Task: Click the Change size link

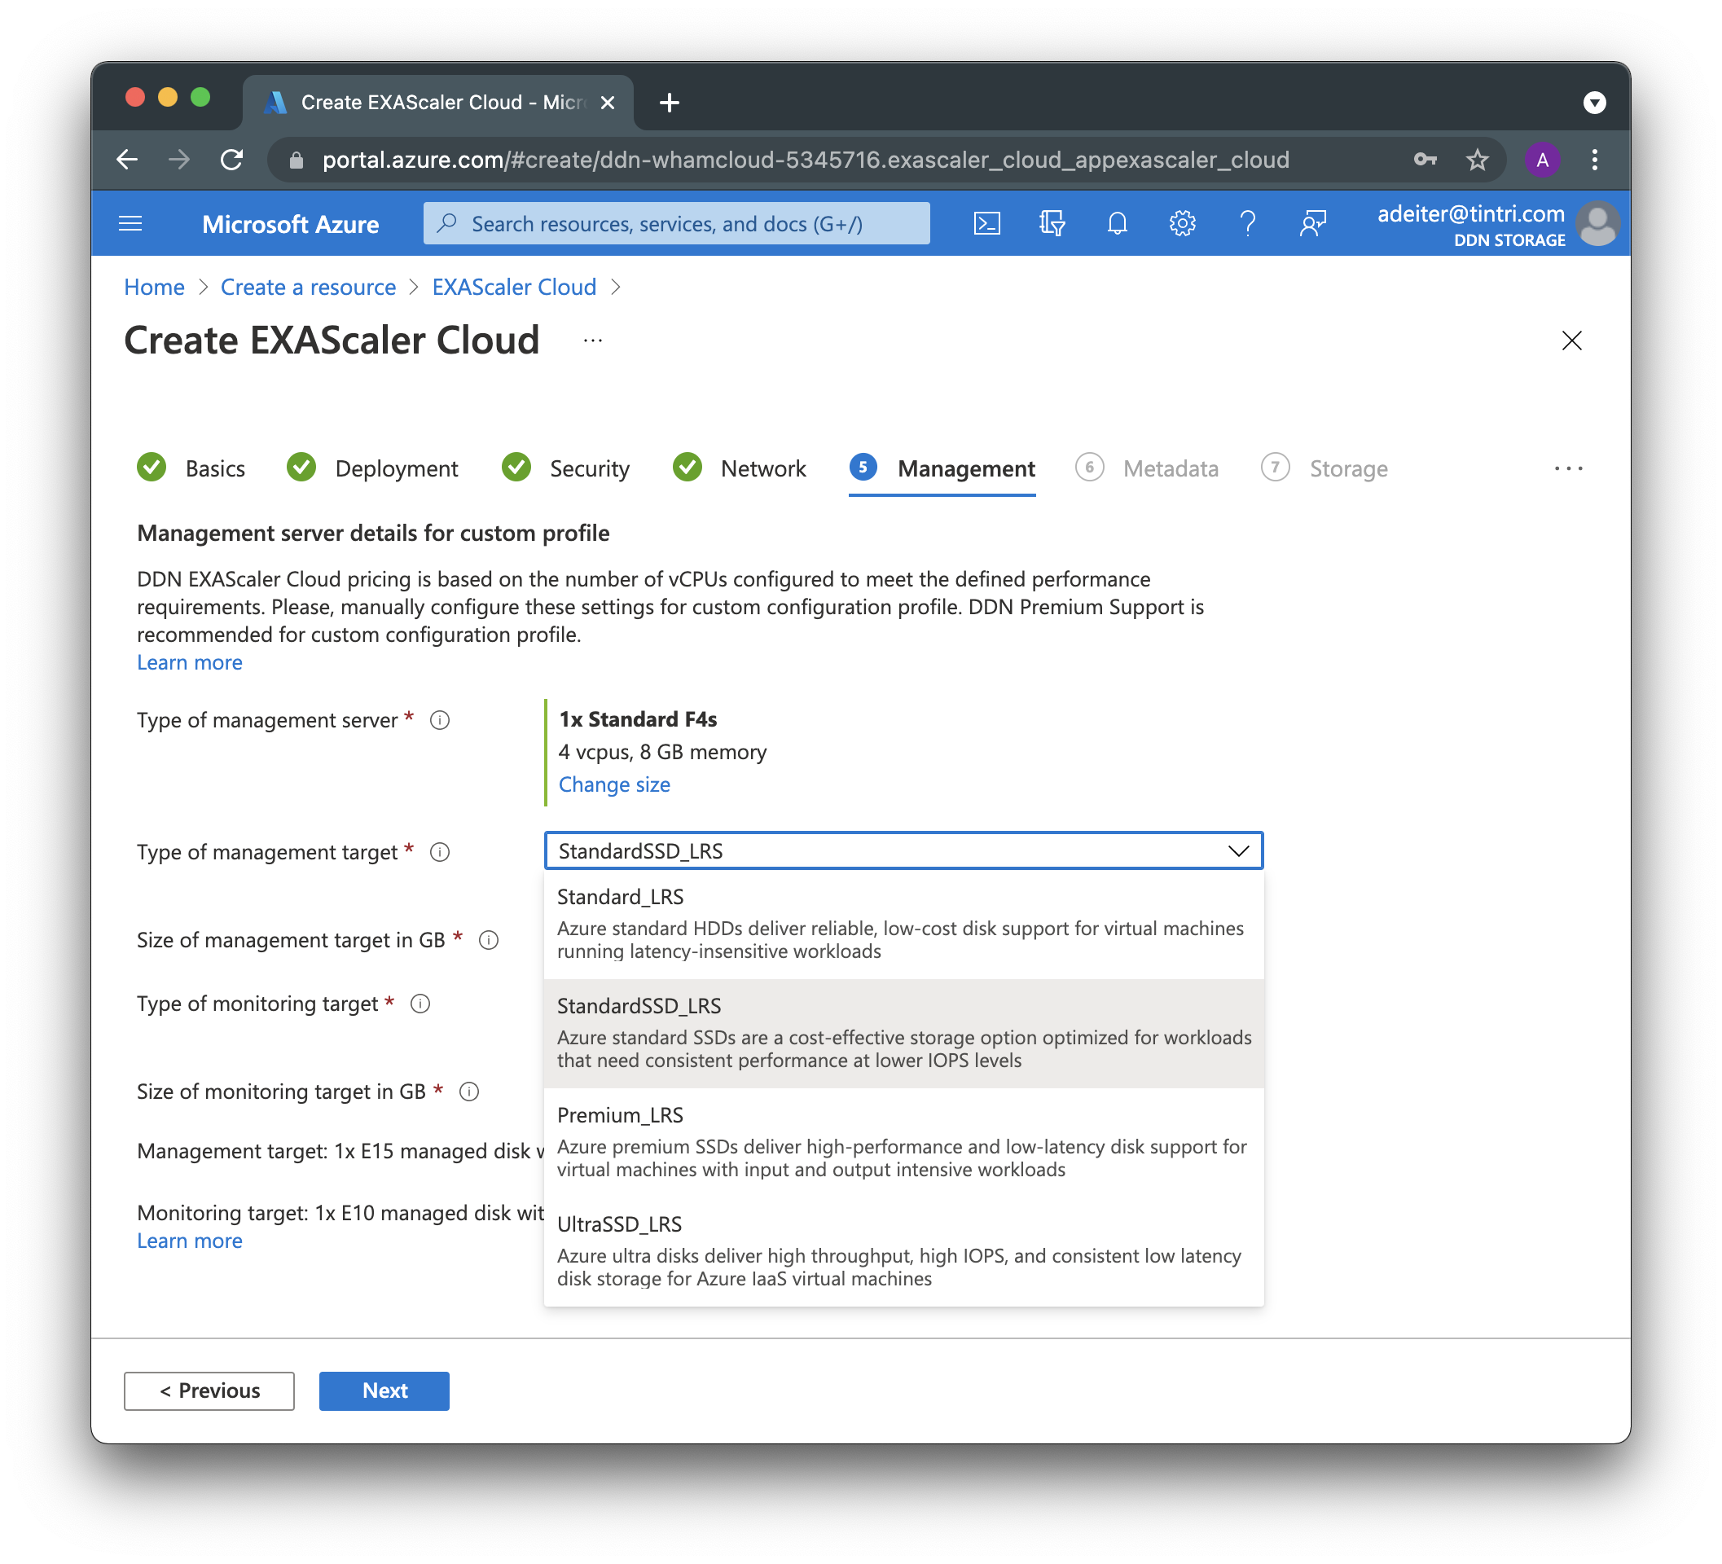Action: [x=614, y=784]
